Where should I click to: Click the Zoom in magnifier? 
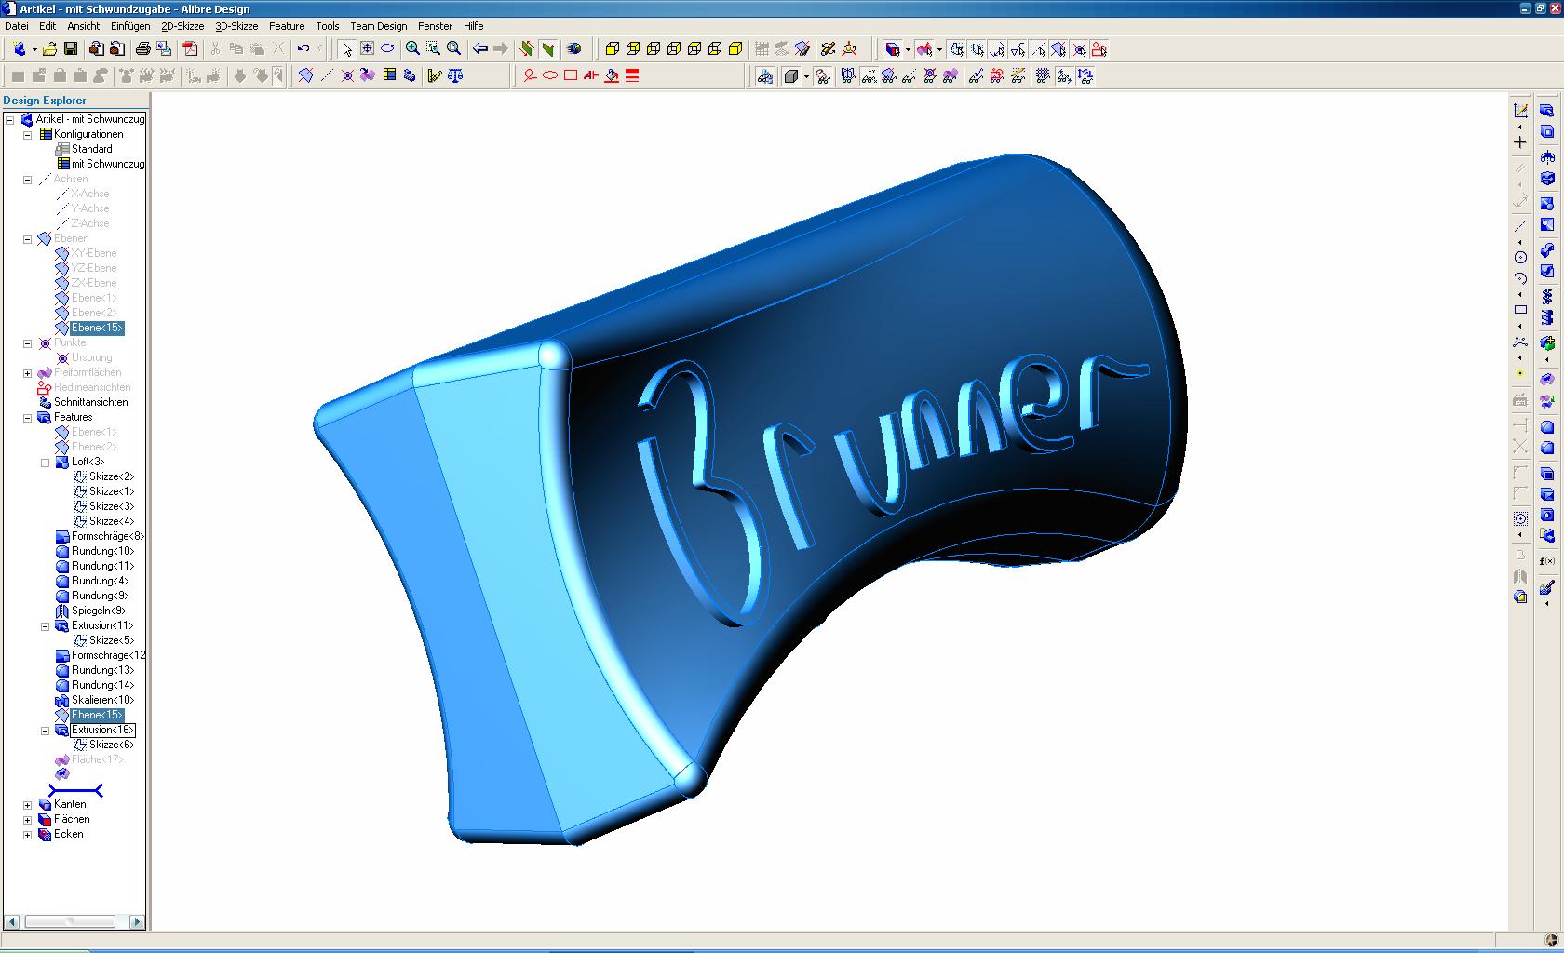coord(412,49)
